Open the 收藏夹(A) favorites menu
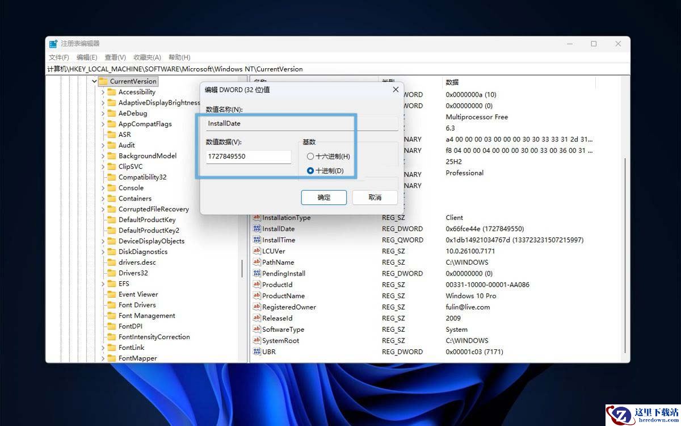681x426 pixels. tap(147, 57)
